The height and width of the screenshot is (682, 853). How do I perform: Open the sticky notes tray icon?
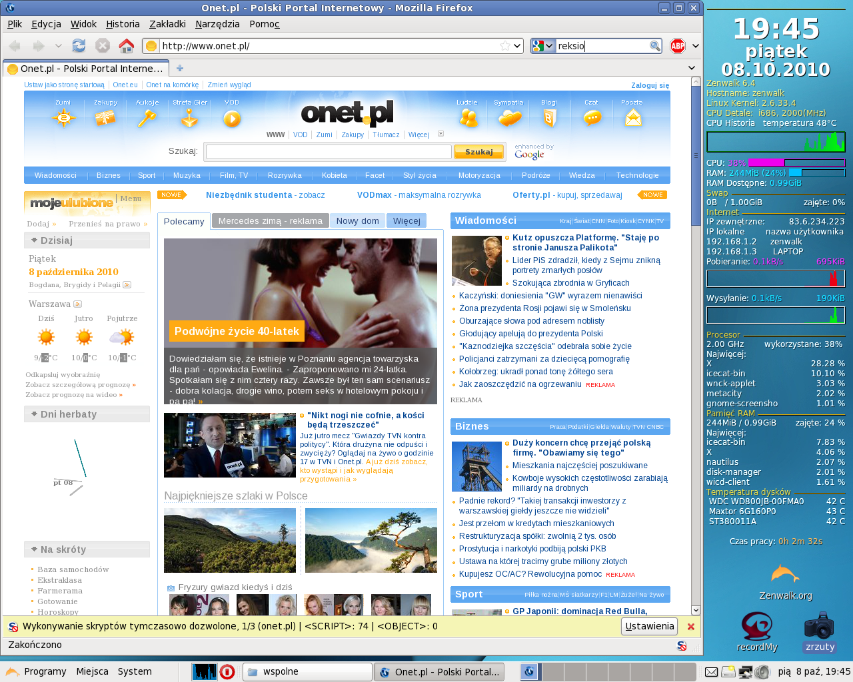[x=728, y=671]
